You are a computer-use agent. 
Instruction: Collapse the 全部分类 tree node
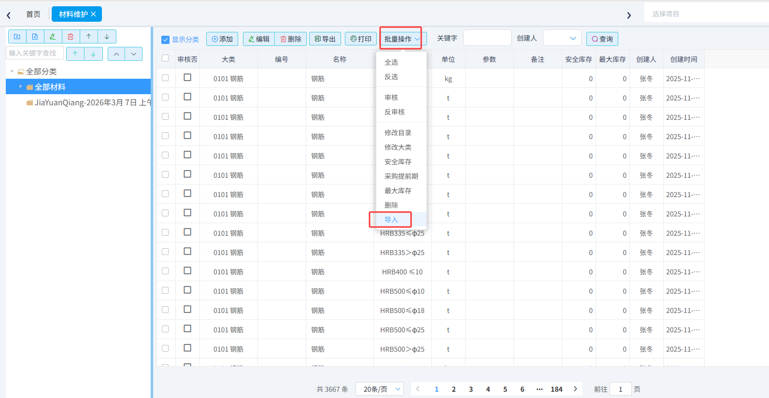(12, 71)
